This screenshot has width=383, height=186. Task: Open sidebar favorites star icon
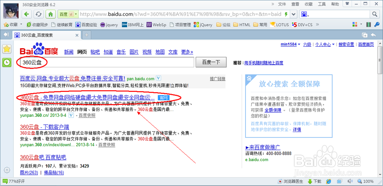click(7, 49)
